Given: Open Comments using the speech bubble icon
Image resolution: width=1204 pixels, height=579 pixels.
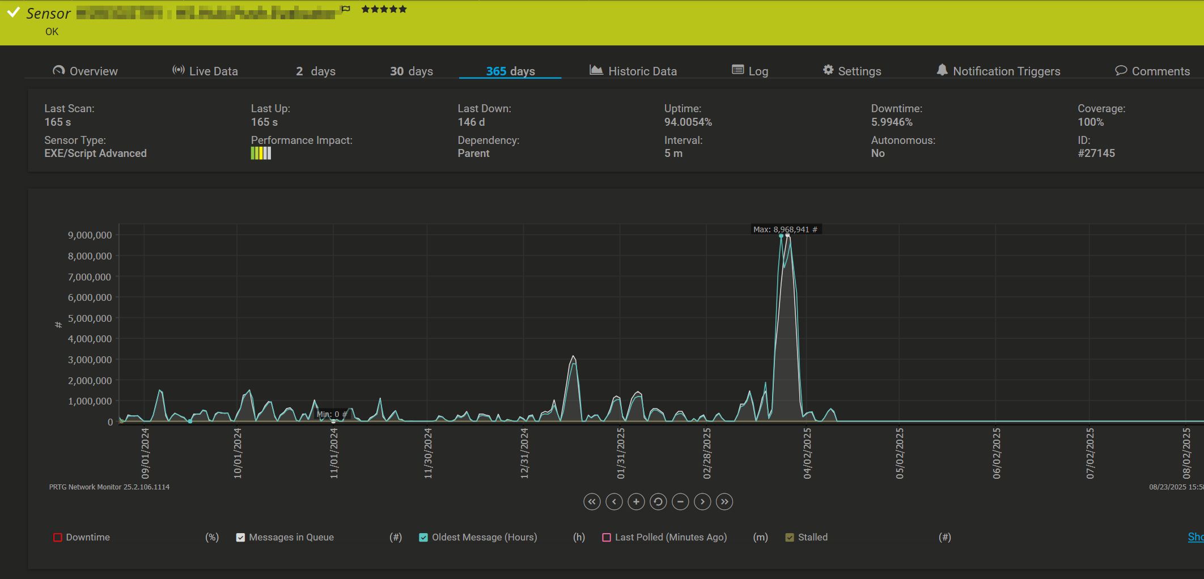Looking at the screenshot, I should click(1121, 70).
